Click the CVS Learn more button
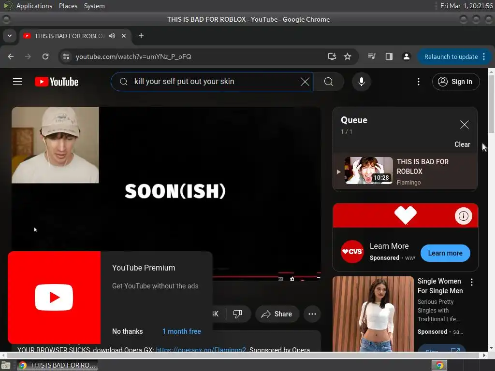495x371 pixels. pos(445,253)
